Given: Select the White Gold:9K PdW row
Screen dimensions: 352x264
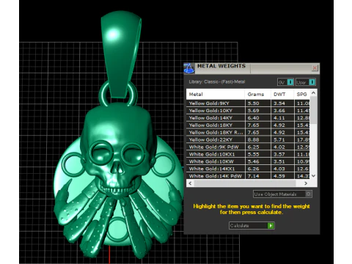Looking at the screenshot, I should click(248, 147).
